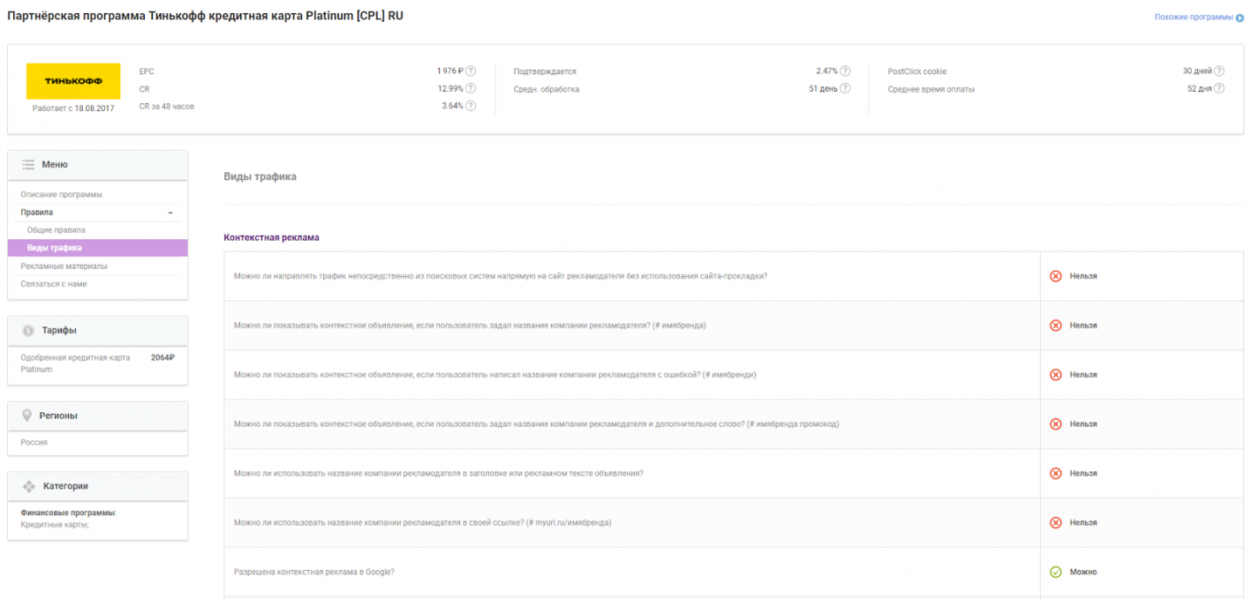Click the Категории icon
The width and height of the screenshot is (1252, 599).
(x=28, y=486)
